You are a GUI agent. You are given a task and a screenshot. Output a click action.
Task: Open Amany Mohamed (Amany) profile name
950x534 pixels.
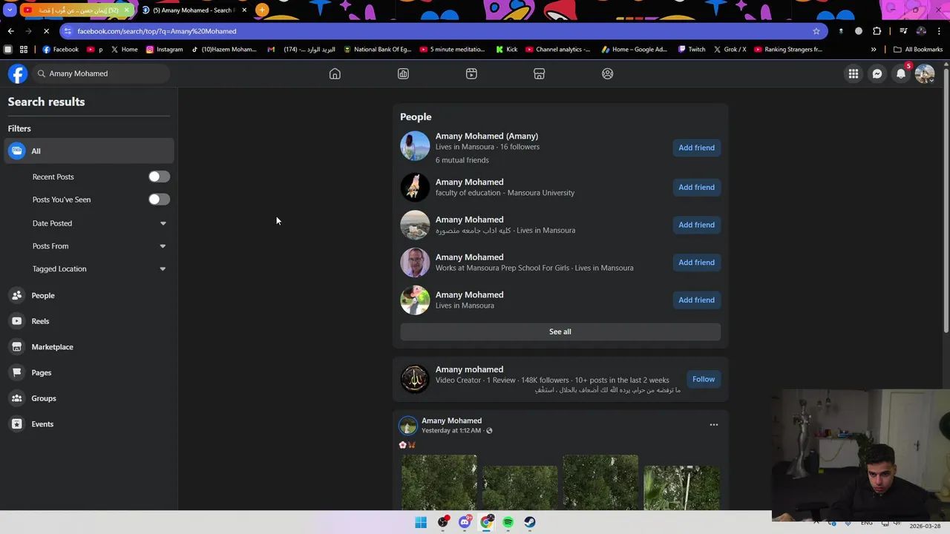(487, 136)
